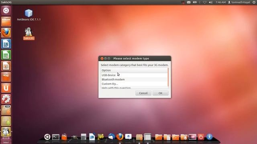Open the 7:46 AM clock menu
Viewport: 257px width, 144px height.
pos(220,2)
